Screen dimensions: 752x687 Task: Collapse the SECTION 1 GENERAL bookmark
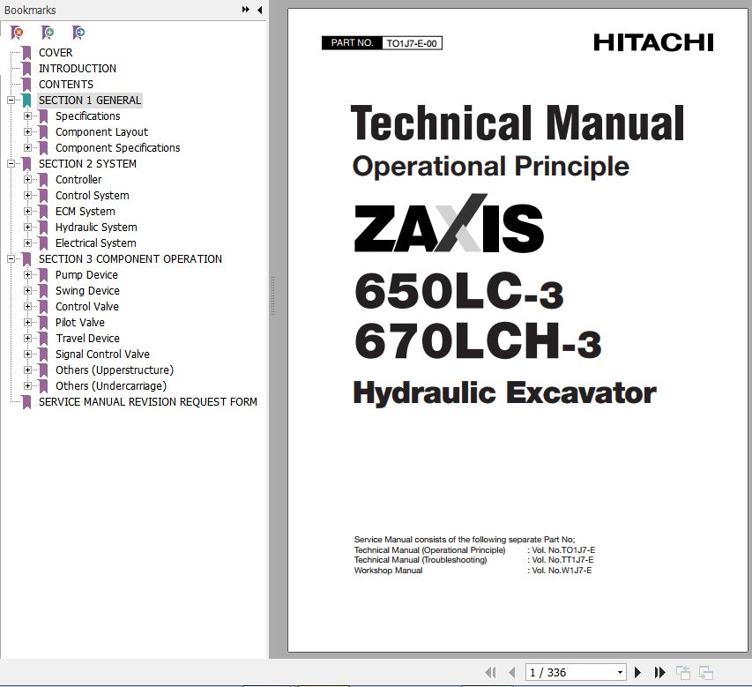(11, 101)
